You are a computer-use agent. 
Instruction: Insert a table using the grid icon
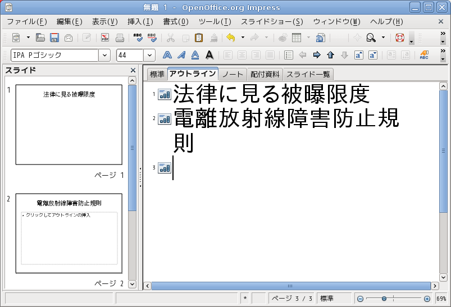[297, 38]
